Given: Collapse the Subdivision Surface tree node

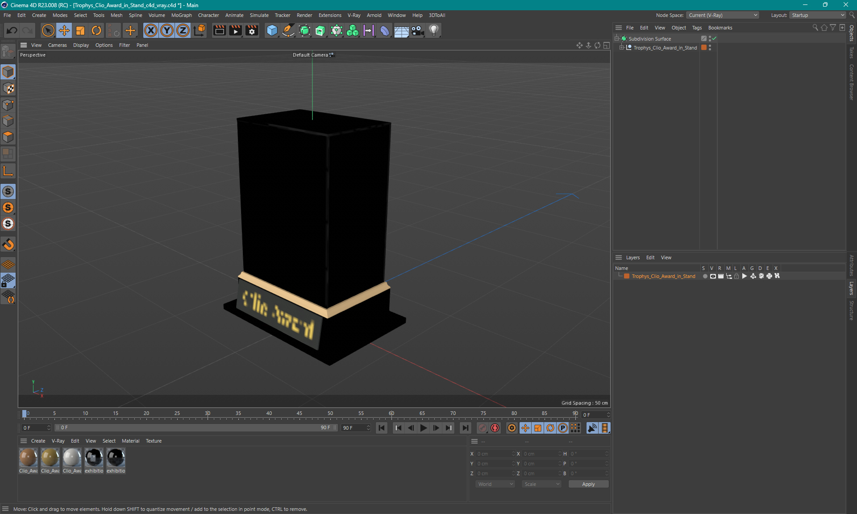Looking at the screenshot, I should [x=617, y=39].
